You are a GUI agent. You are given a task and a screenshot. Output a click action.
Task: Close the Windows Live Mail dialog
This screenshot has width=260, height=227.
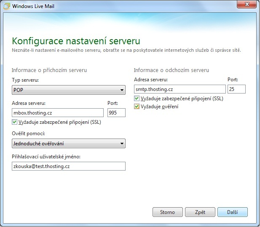tap(248, 5)
